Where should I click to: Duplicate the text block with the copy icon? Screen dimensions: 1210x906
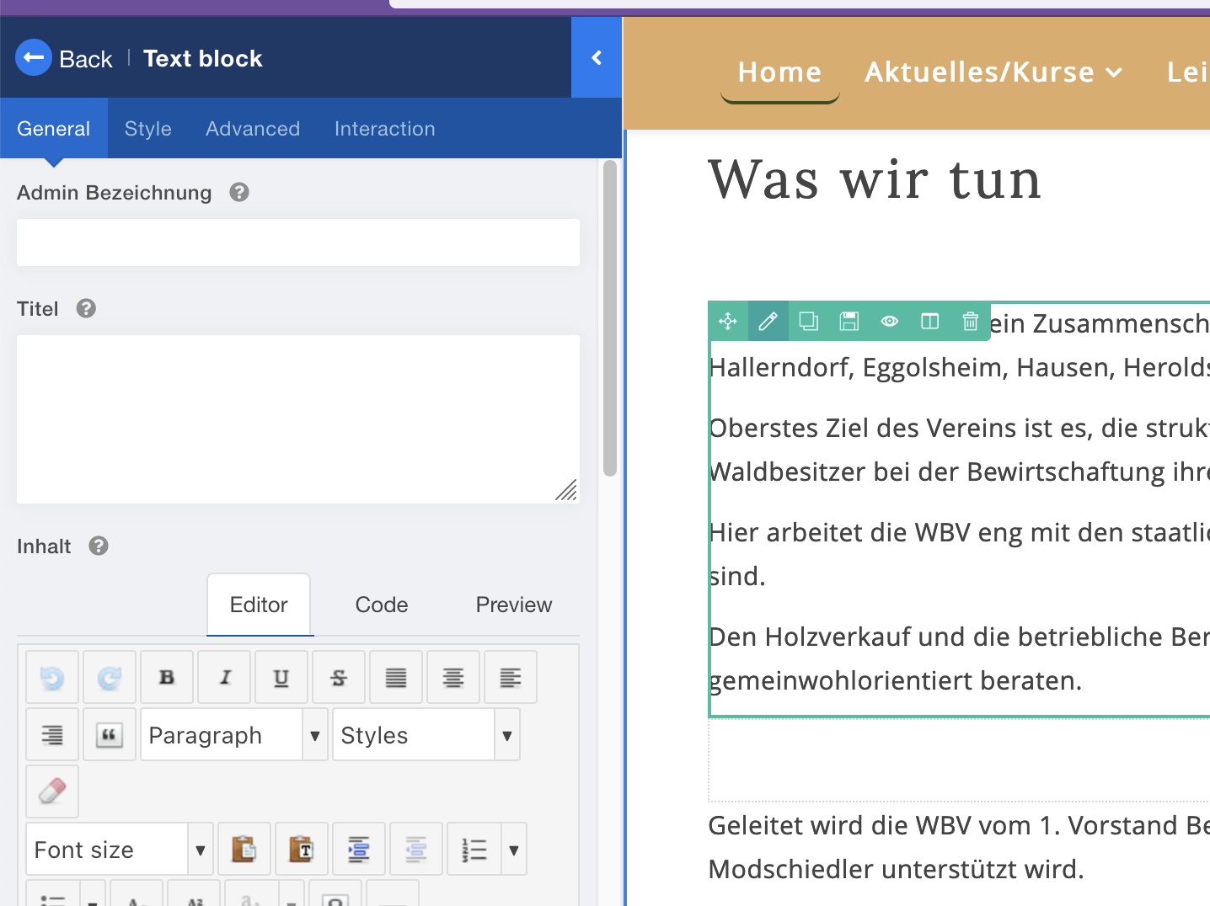coord(808,322)
